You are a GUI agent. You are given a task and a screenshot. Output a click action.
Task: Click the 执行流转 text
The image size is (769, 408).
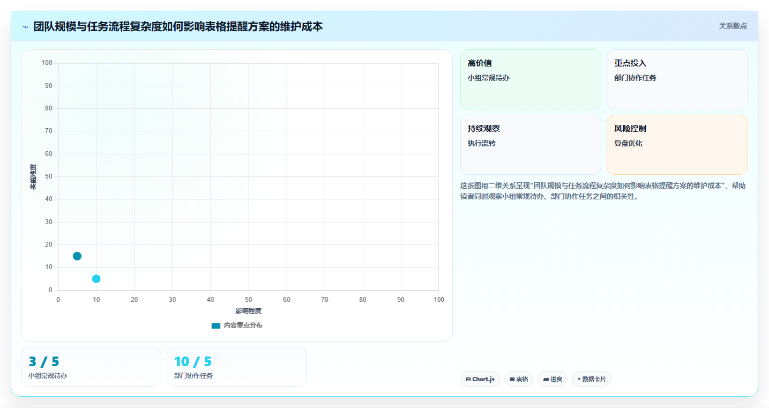(481, 143)
